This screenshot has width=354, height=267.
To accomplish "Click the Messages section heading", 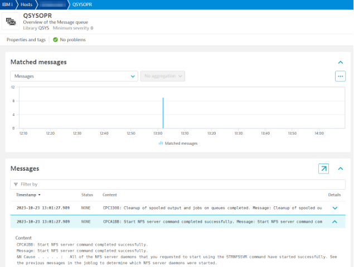I will [x=25, y=169].
